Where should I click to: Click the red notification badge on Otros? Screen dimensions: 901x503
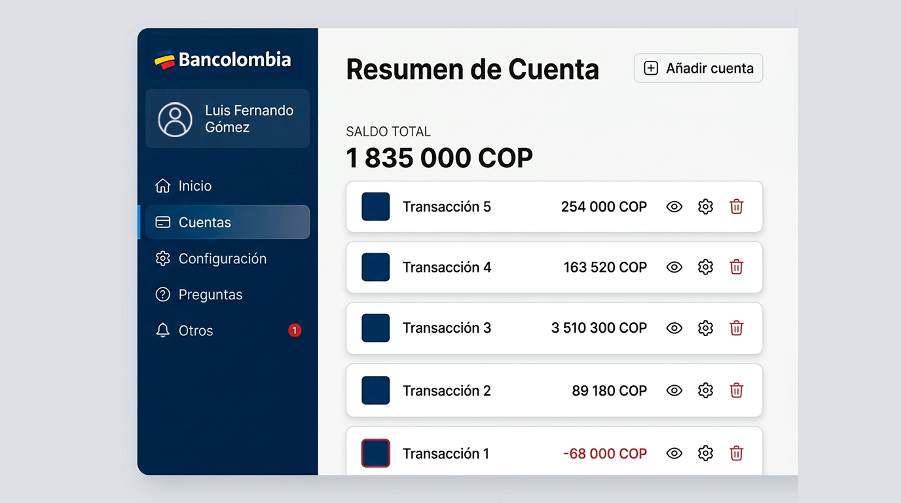[295, 331]
